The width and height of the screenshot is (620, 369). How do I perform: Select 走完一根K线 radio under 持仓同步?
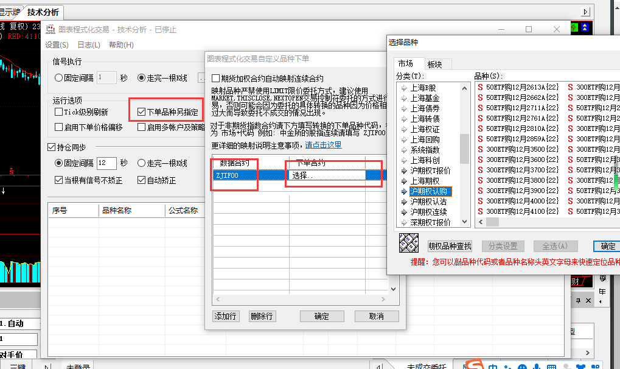(141, 163)
